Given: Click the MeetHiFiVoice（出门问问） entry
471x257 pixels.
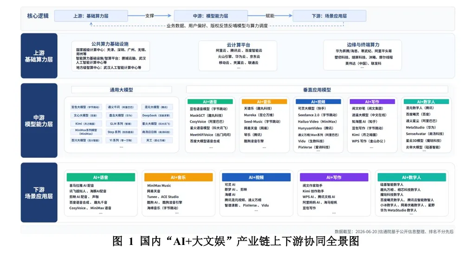Looking at the screenshot, I should click(x=210, y=135).
